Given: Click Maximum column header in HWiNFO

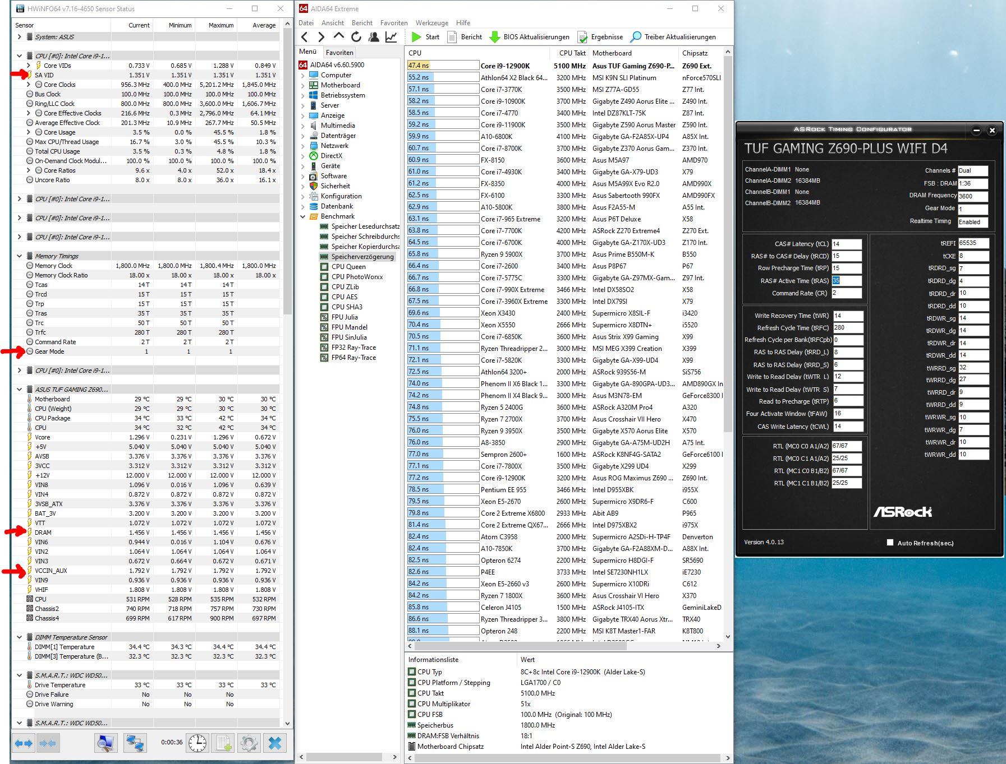Looking at the screenshot, I should pyautogui.click(x=216, y=25).
